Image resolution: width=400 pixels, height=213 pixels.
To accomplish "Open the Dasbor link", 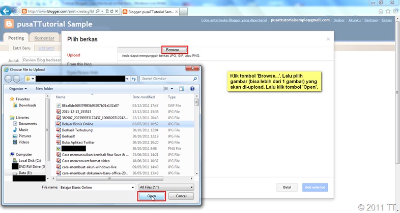I will click(x=339, y=20).
